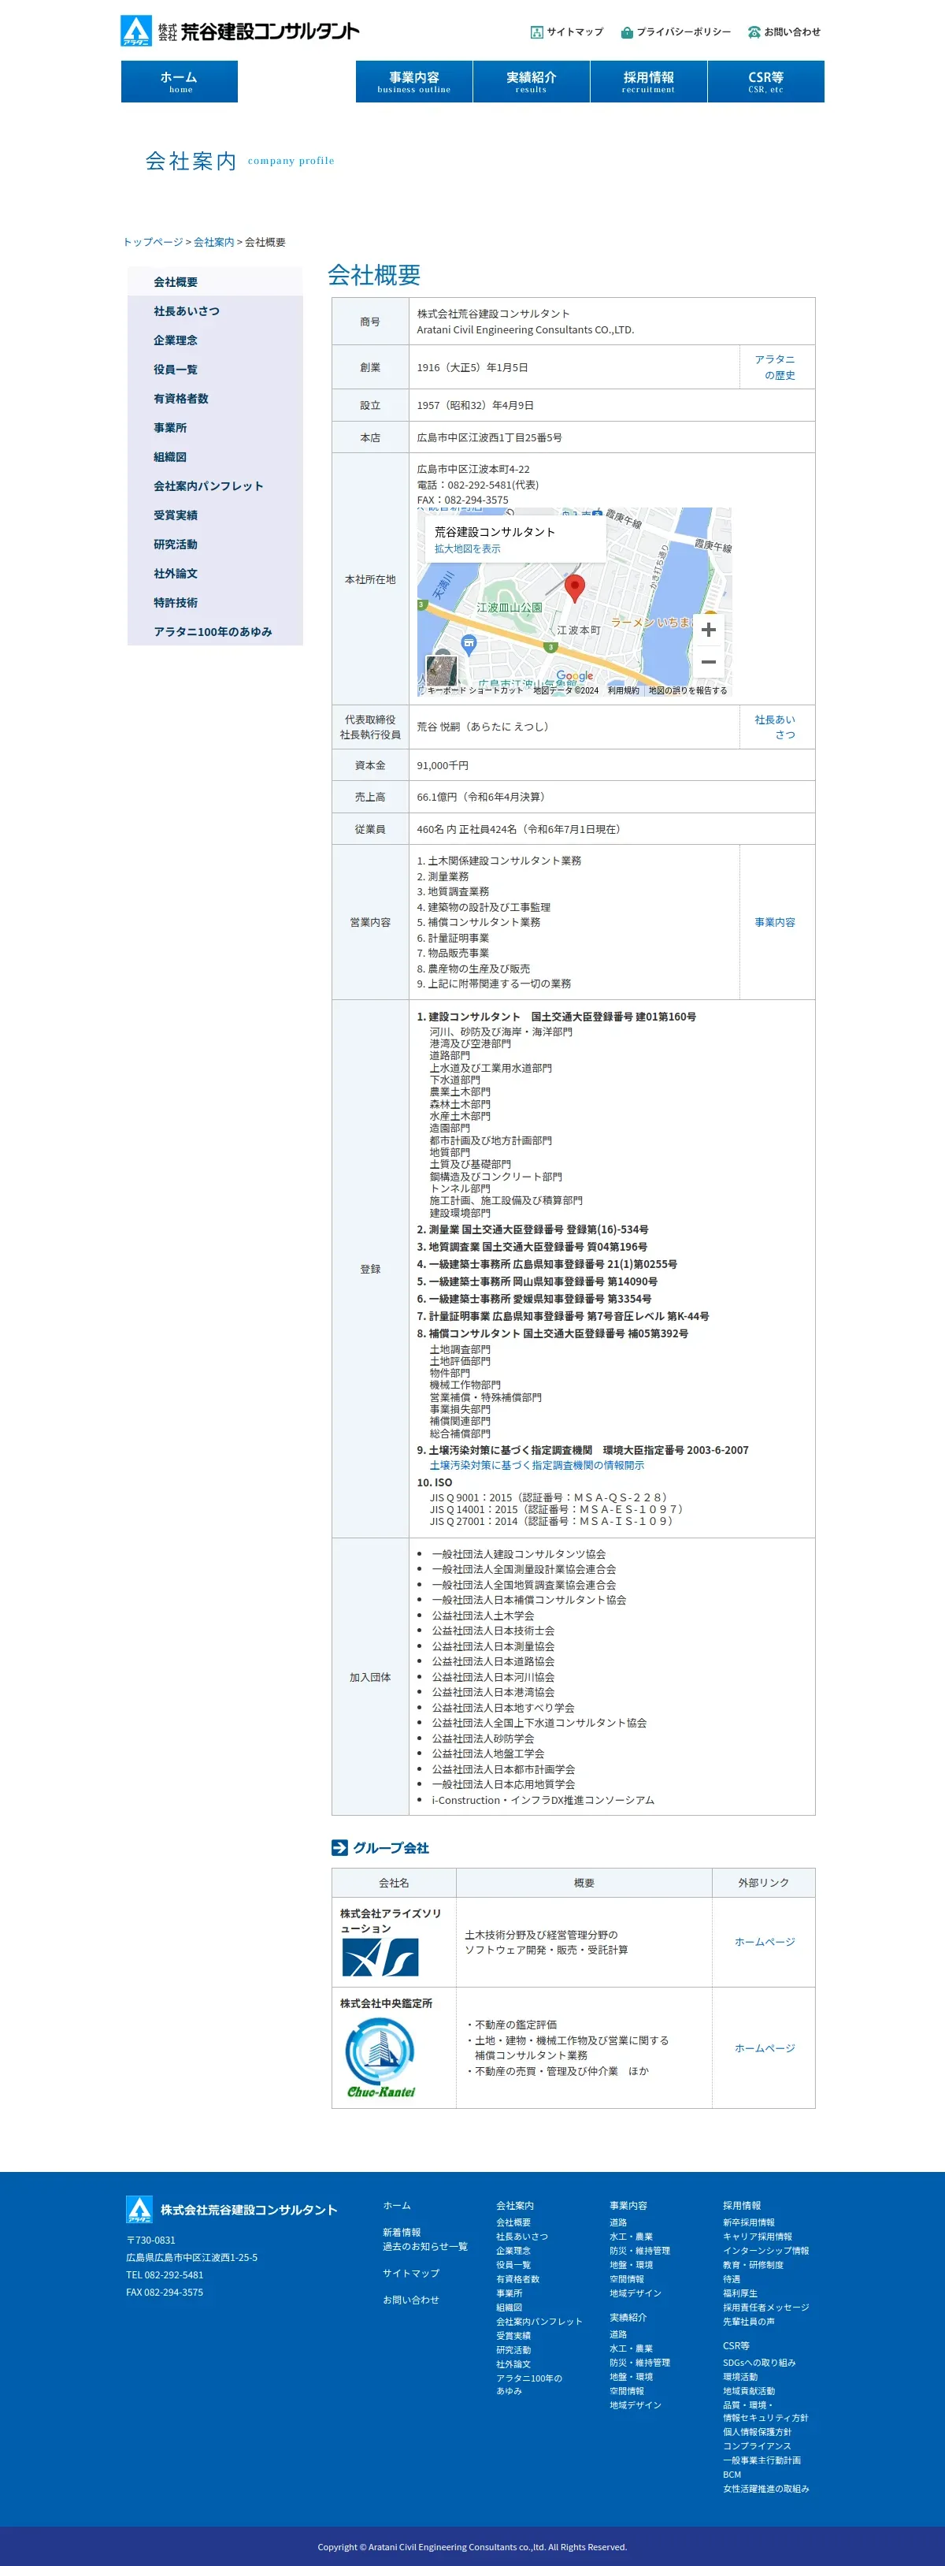This screenshot has width=945, height=2566.
Task: Click footer 新着情報 link
Action: pyautogui.click(x=402, y=2233)
